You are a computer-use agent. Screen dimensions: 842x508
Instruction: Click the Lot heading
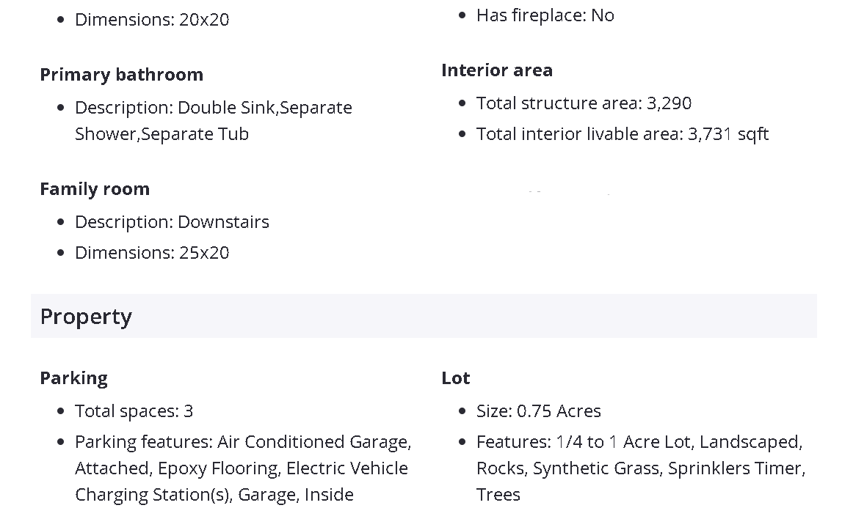point(455,378)
